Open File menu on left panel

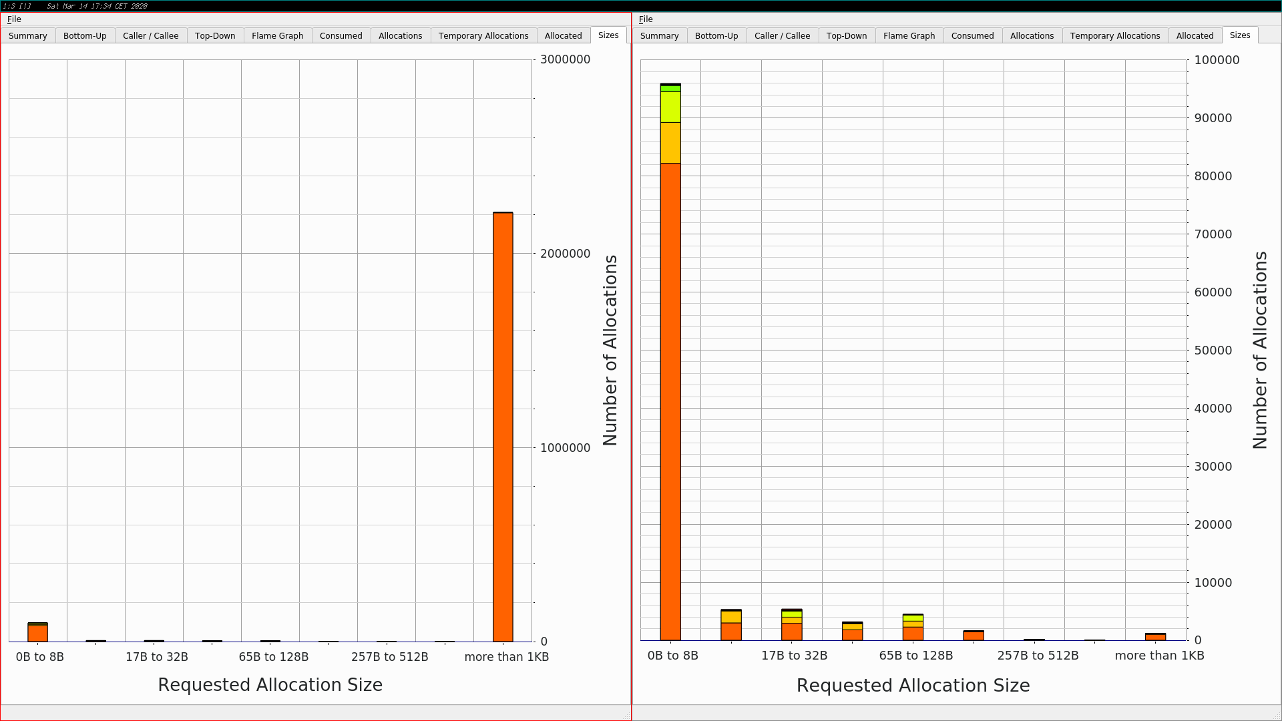tap(13, 19)
